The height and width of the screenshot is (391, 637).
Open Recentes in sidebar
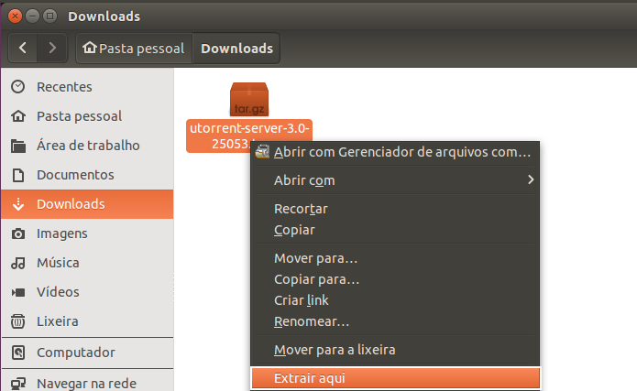point(87,87)
